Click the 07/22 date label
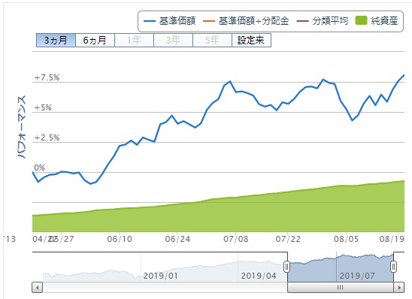 tap(288, 239)
